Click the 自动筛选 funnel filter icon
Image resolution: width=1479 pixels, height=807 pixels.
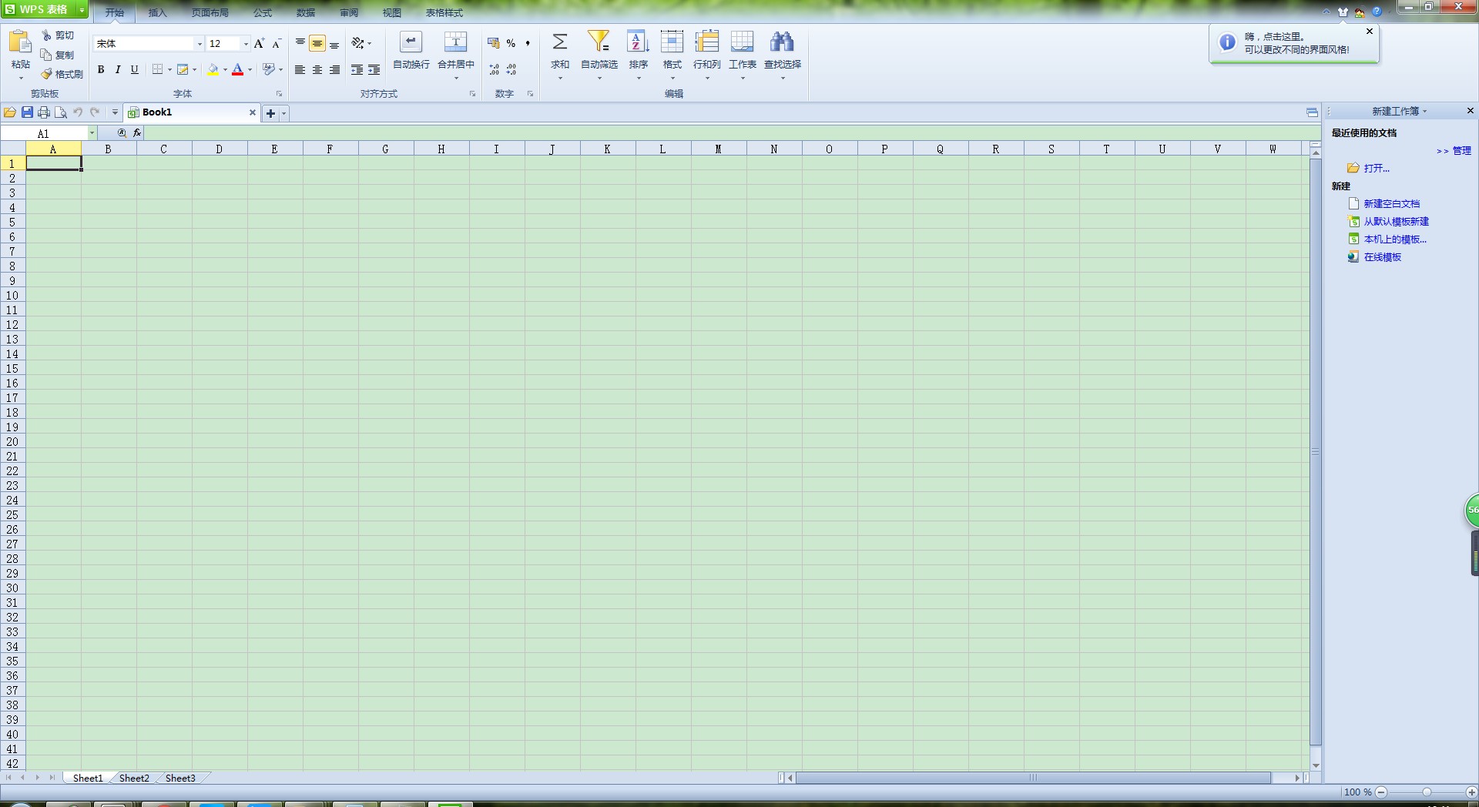click(599, 42)
